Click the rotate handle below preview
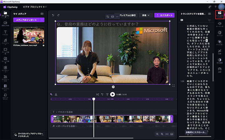The height and width of the screenshot is (140, 225). tap(113, 87)
